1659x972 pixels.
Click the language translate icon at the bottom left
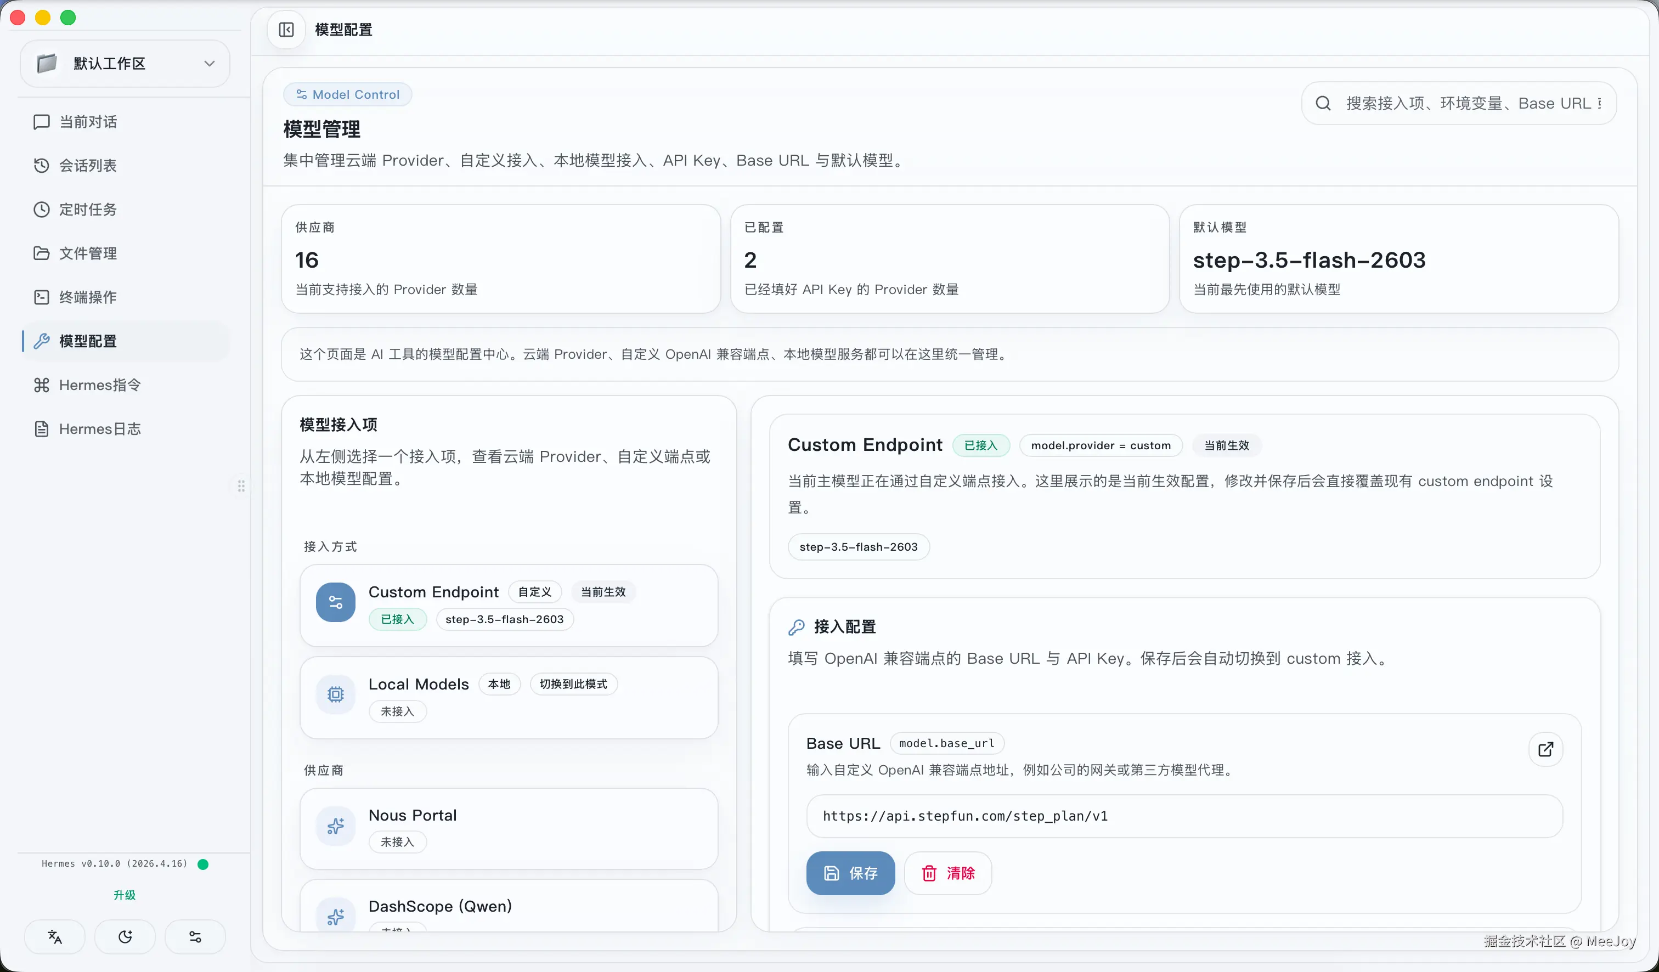pos(55,936)
